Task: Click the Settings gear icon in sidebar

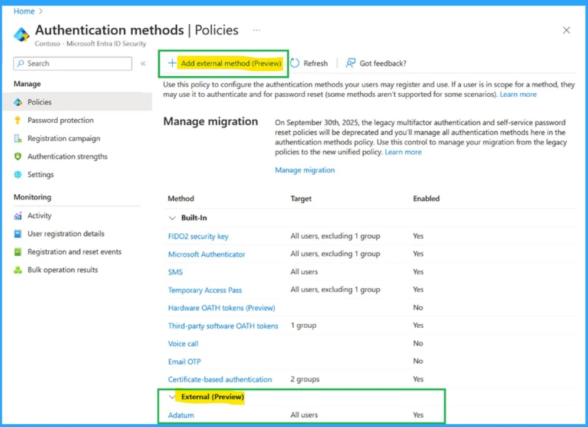Action: click(18, 174)
